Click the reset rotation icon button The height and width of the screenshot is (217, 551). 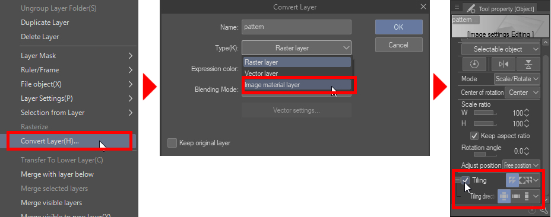[474, 64]
